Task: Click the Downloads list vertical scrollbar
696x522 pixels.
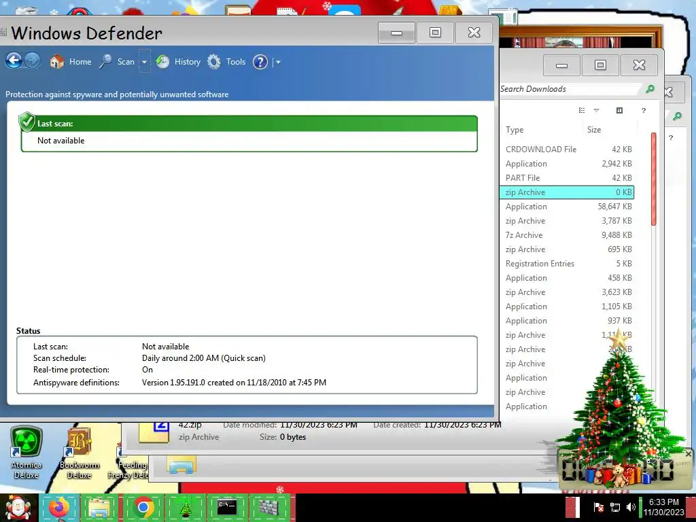Action: pos(653,179)
